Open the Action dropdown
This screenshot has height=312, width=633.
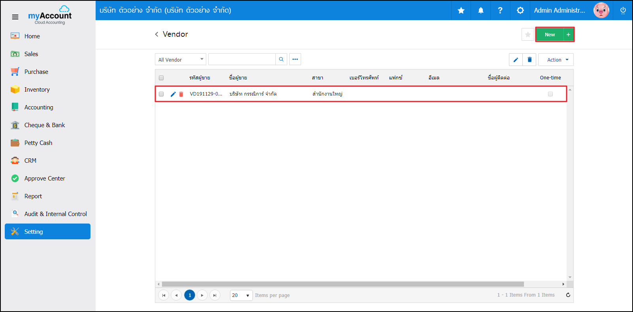tap(556, 60)
